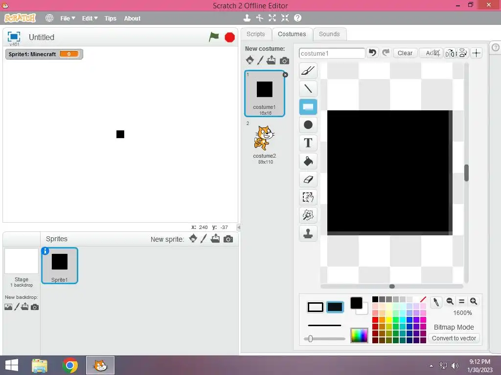
Task: Open the File menu
Action: [x=68, y=19]
